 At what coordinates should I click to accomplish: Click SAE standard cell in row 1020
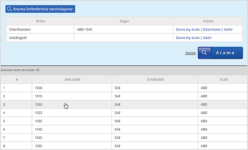pos(155,104)
